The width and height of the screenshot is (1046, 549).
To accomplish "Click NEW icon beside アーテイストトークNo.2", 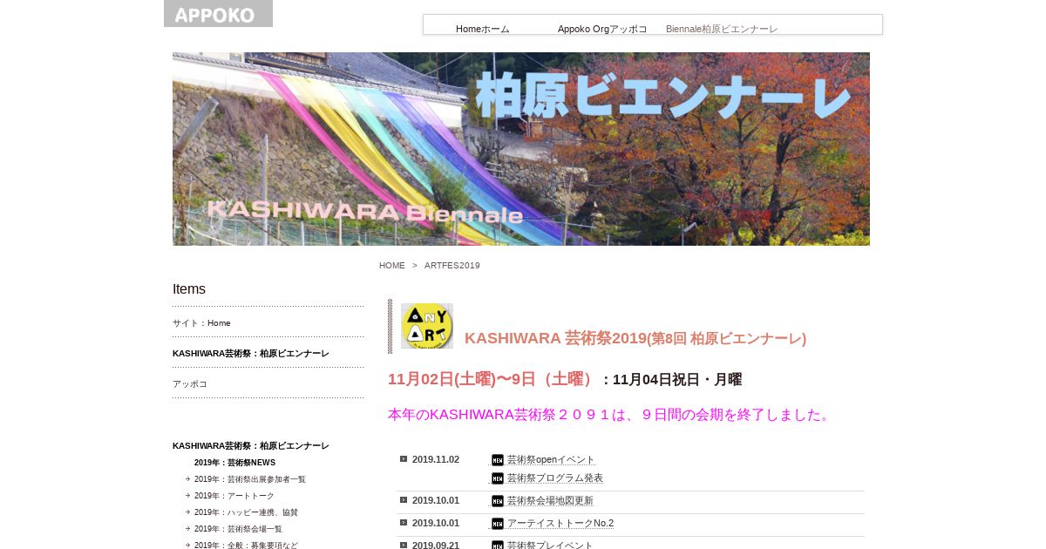I will pyautogui.click(x=498, y=524).
